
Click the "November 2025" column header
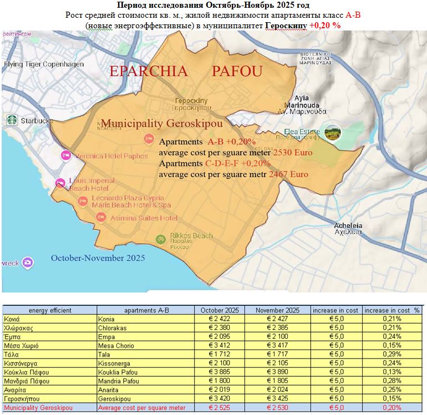pos(278,310)
